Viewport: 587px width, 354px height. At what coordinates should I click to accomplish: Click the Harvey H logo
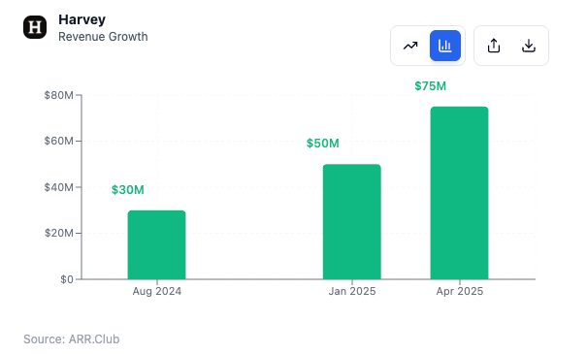(35, 27)
